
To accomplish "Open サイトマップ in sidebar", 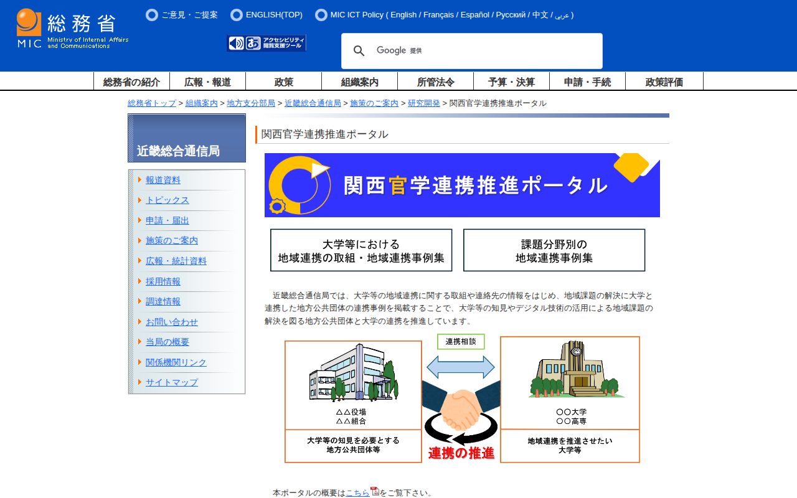I will [x=172, y=383].
